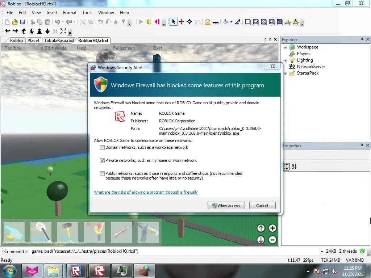The height and width of the screenshot is (278, 371).
Task: Click the New file icon
Action: click(7, 22)
